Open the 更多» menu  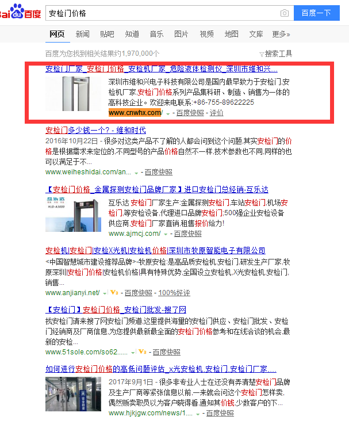(281, 34)
